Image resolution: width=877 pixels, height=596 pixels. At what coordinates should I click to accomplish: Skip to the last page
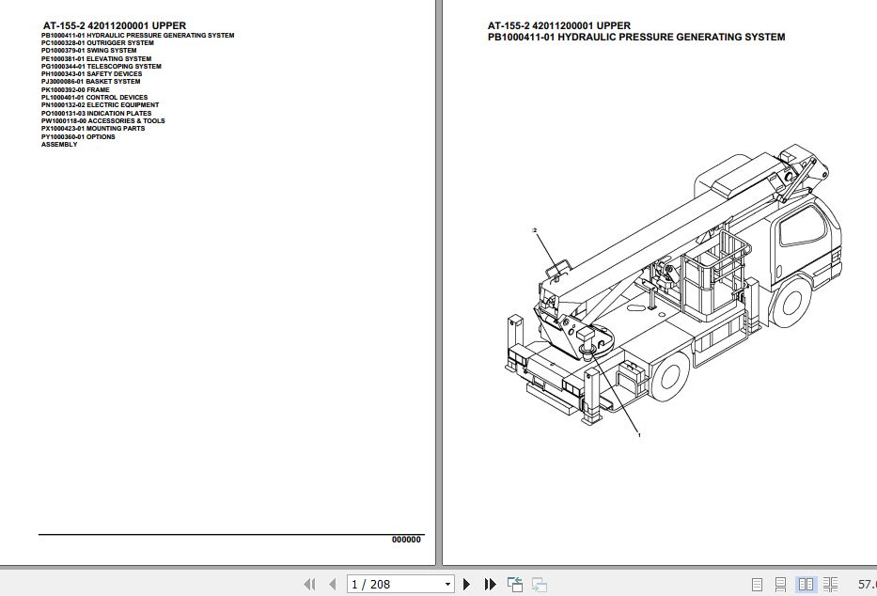tap(490, 584)
